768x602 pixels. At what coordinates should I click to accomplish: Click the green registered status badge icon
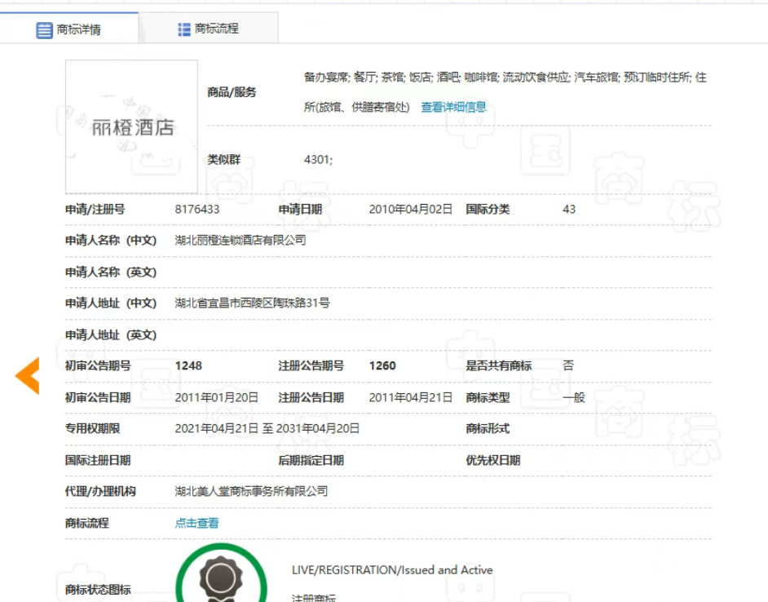[222, 573]
